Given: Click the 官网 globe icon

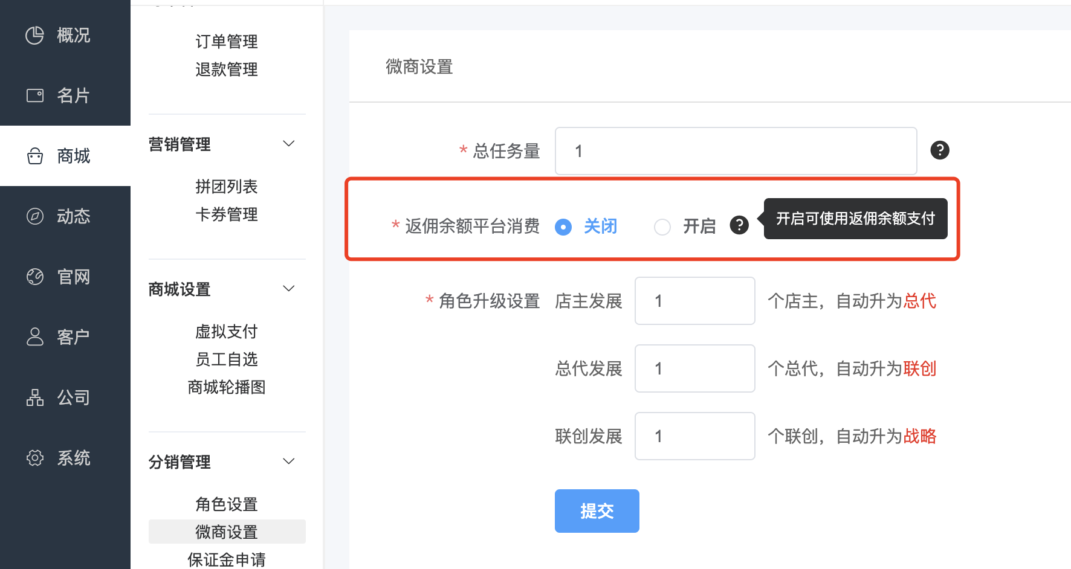Looking at the screenshot, I should pyautogui.click(x=35, y=277).
